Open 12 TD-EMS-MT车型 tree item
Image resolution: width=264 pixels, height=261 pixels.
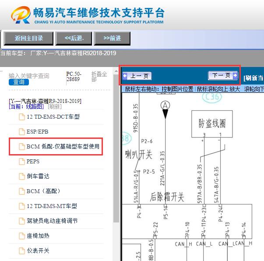coord(52,206)
